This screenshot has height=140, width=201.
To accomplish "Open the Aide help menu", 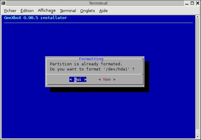I will coord(103,11).
